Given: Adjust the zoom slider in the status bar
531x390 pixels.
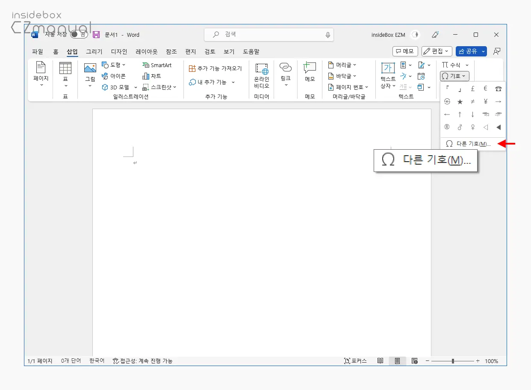Looking at the screenshot, I should (452, 360).
